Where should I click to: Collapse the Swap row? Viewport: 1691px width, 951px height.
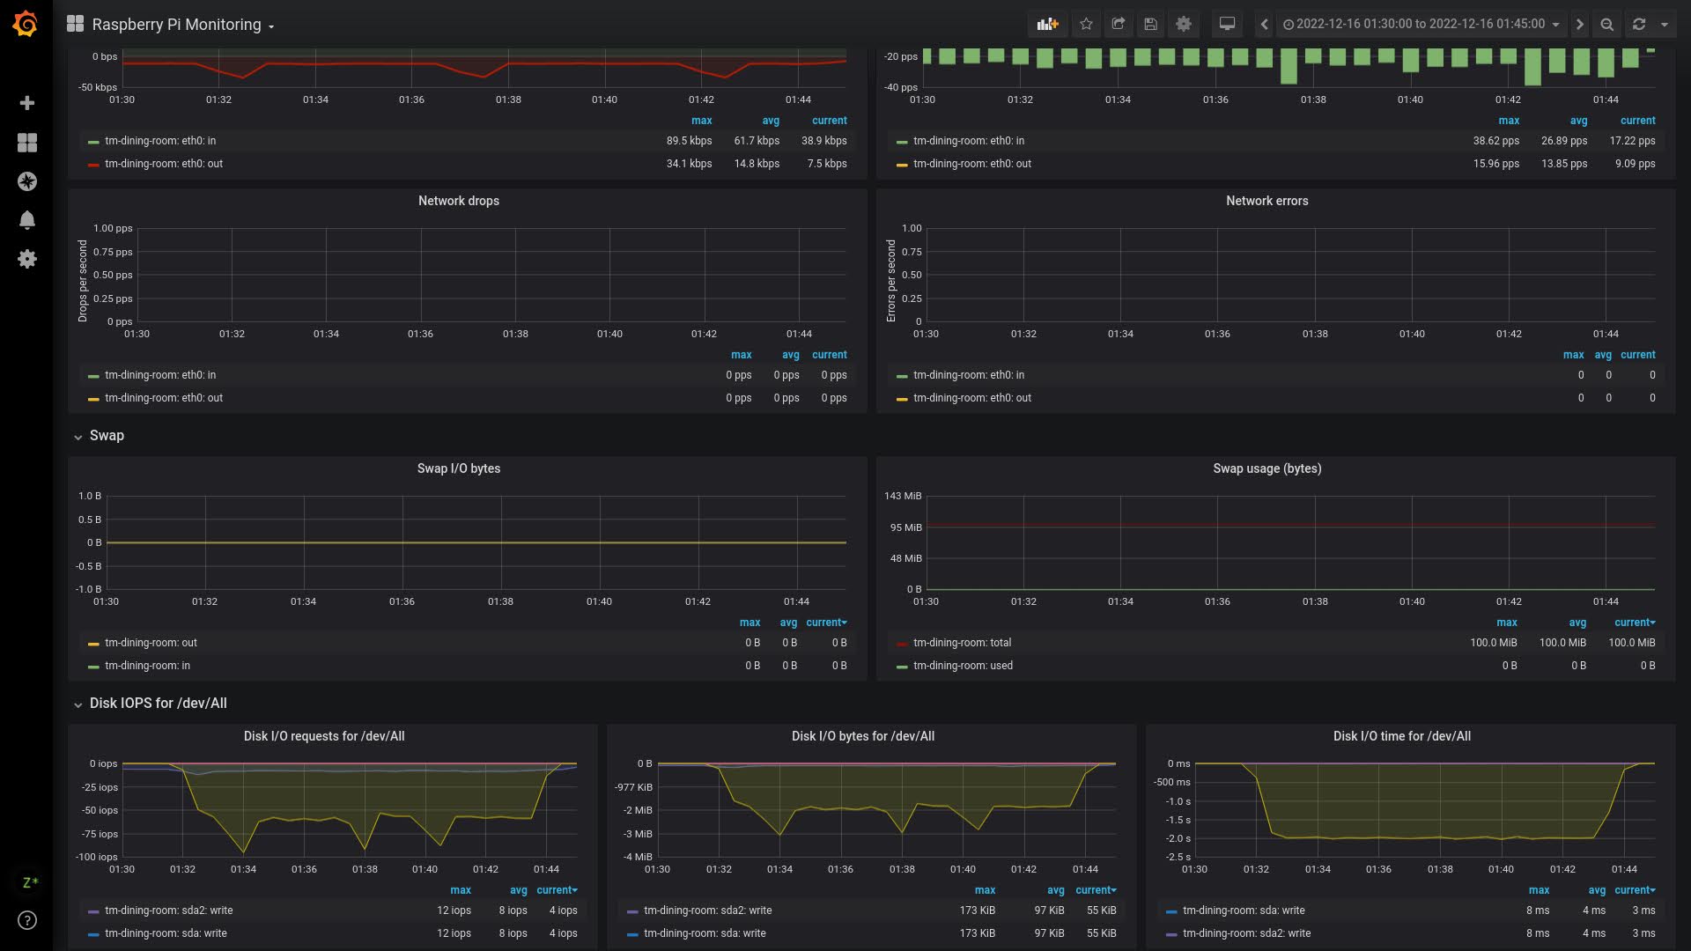tap(107, 436)
